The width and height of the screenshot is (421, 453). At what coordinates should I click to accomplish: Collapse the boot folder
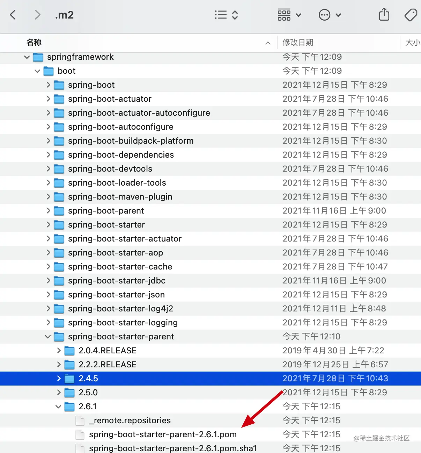[x=37, y=71]
